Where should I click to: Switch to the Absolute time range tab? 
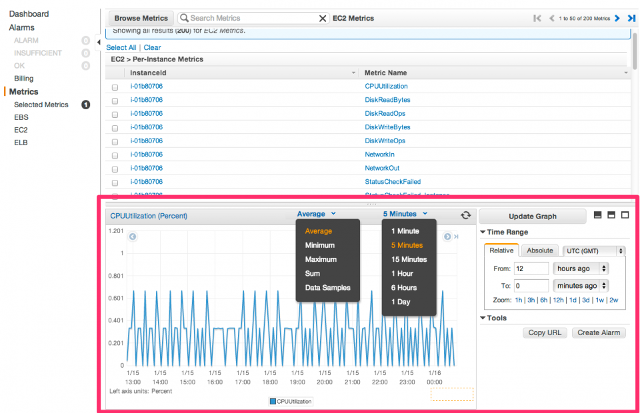pos(540,250)
